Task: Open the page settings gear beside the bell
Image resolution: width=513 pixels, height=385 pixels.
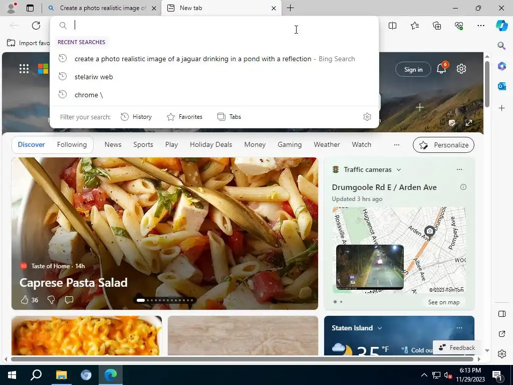Action: (461, 69)
